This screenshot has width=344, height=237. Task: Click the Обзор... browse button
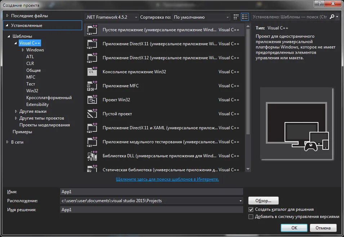coord(263,201)
